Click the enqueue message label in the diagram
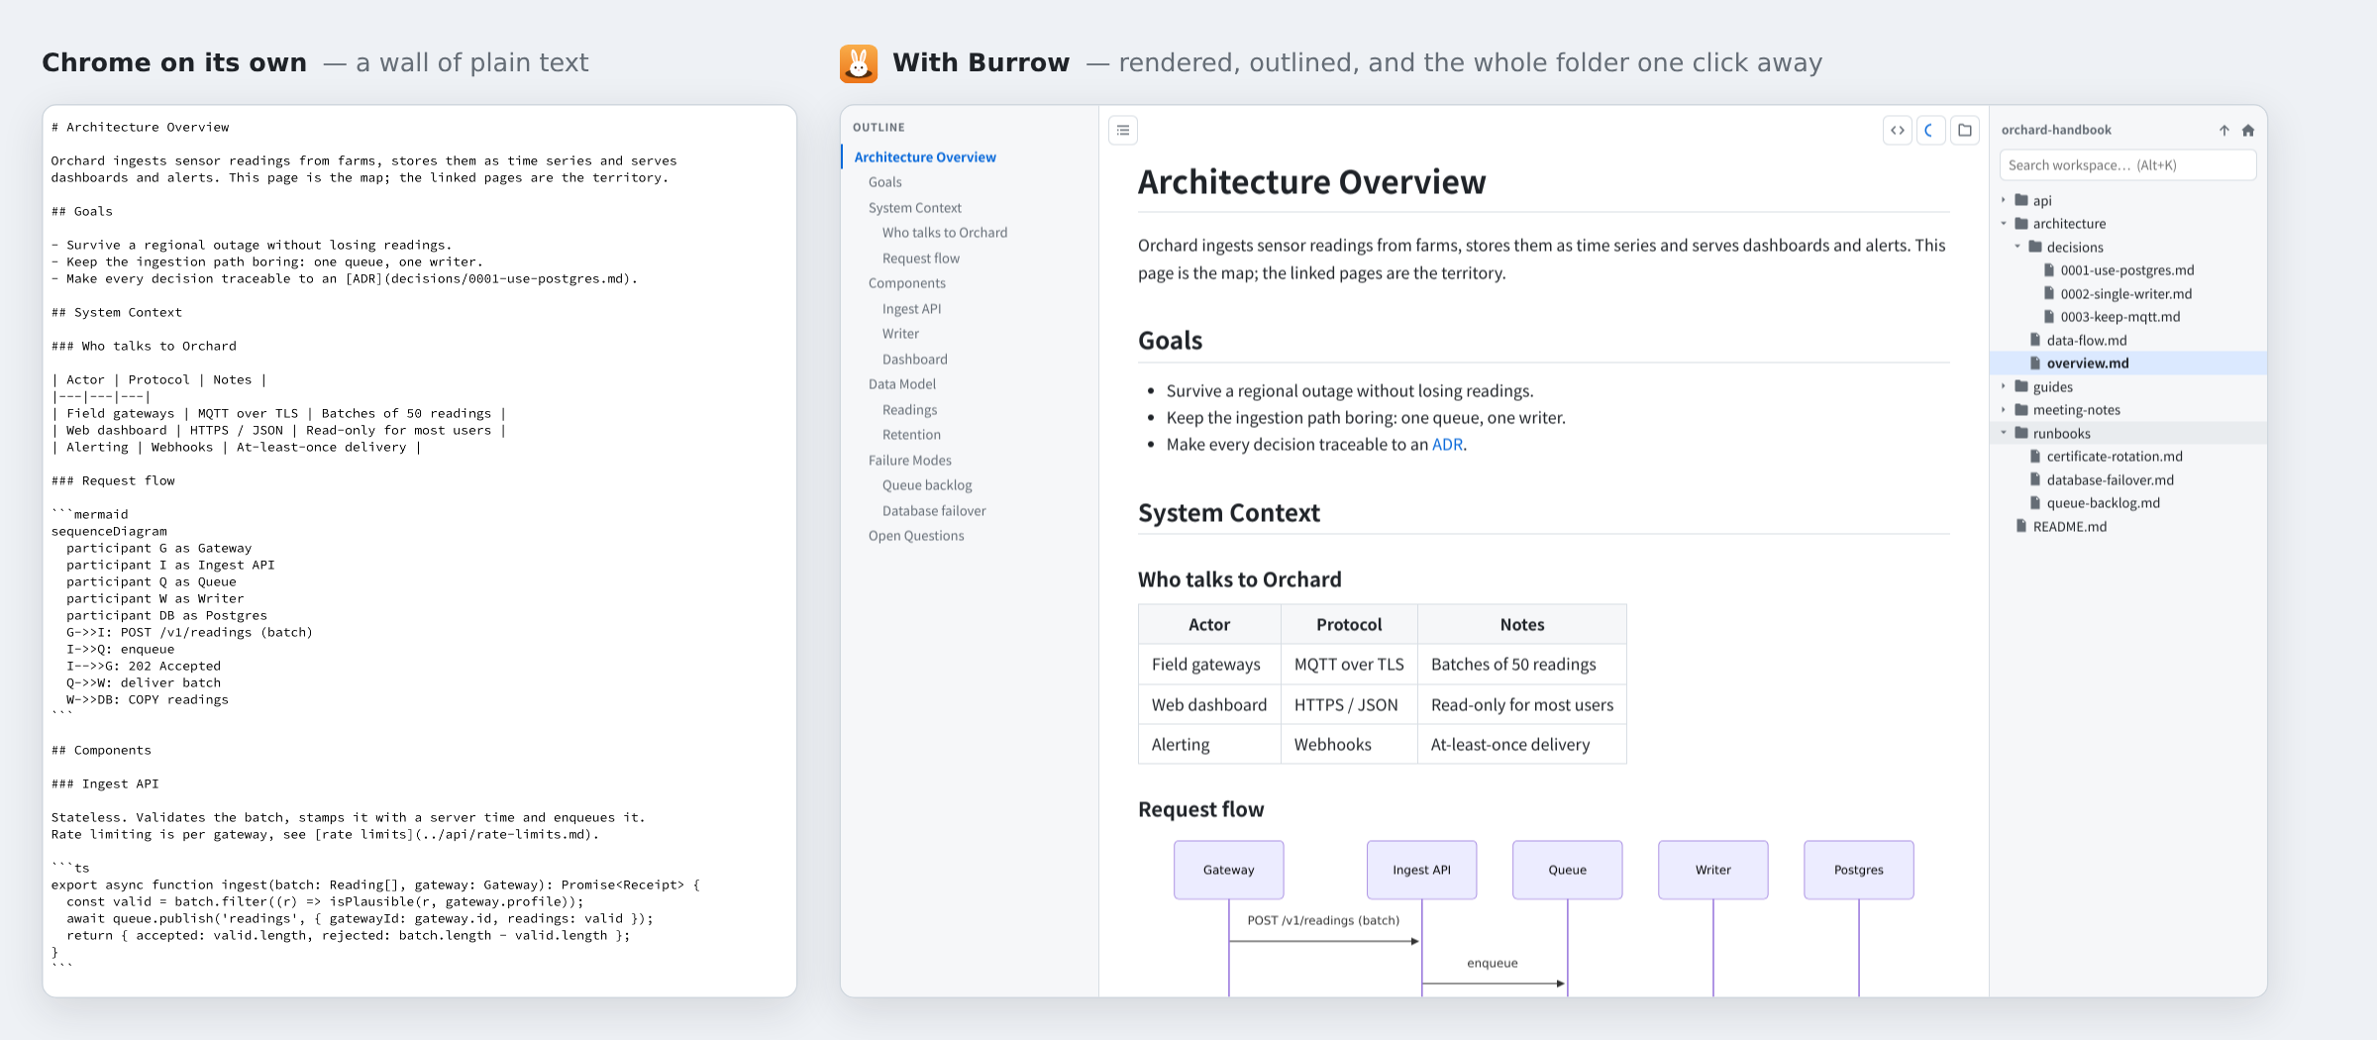 click(1493, 963)
